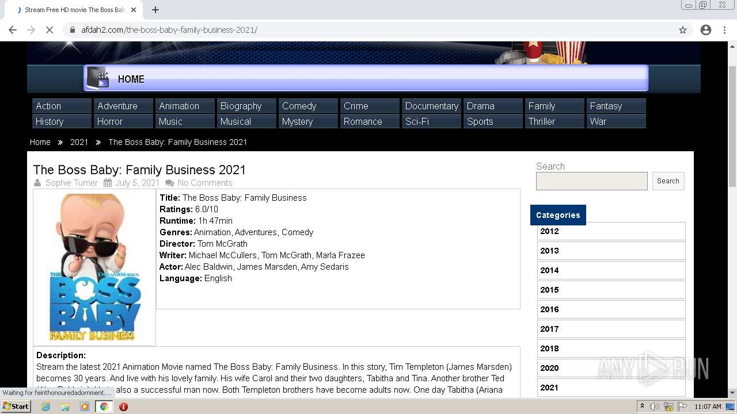
Task: Click the Boss Baby movie poster
Action: 94,268
